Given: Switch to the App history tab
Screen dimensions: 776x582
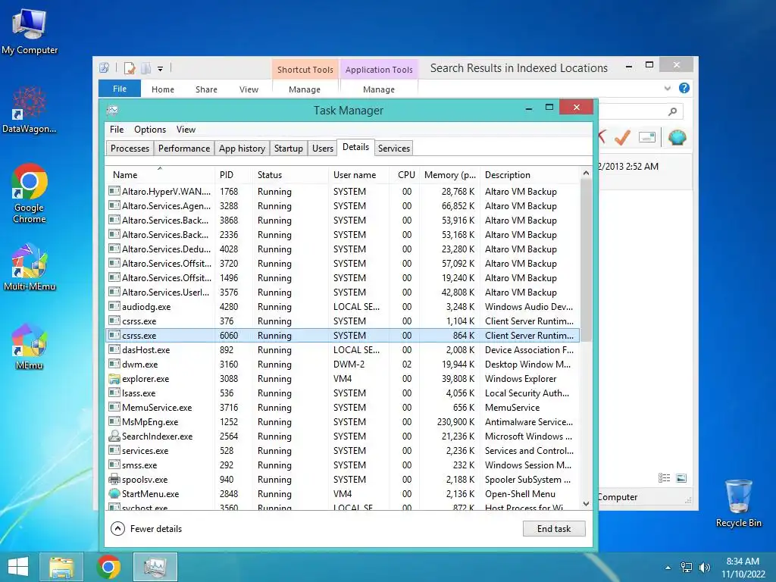Looking at the screenshot, I should click(242, 149).
